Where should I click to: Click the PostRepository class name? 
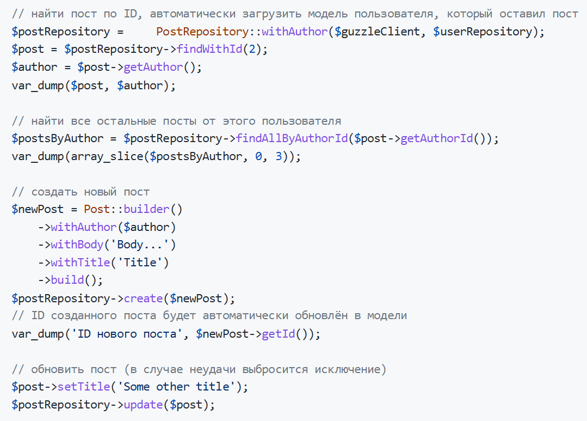click(202, 32)
